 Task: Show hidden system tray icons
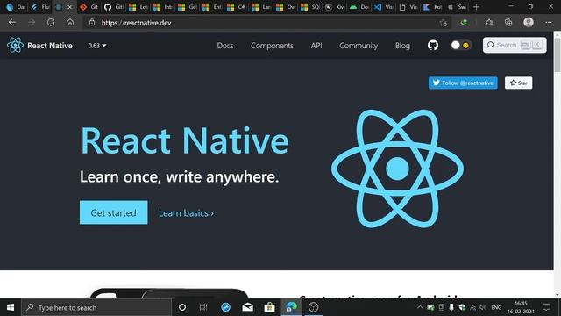pyautogui.click(x=420, y=307)
